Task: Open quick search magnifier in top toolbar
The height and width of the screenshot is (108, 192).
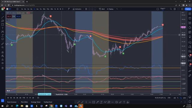Action: coord(171,9)
